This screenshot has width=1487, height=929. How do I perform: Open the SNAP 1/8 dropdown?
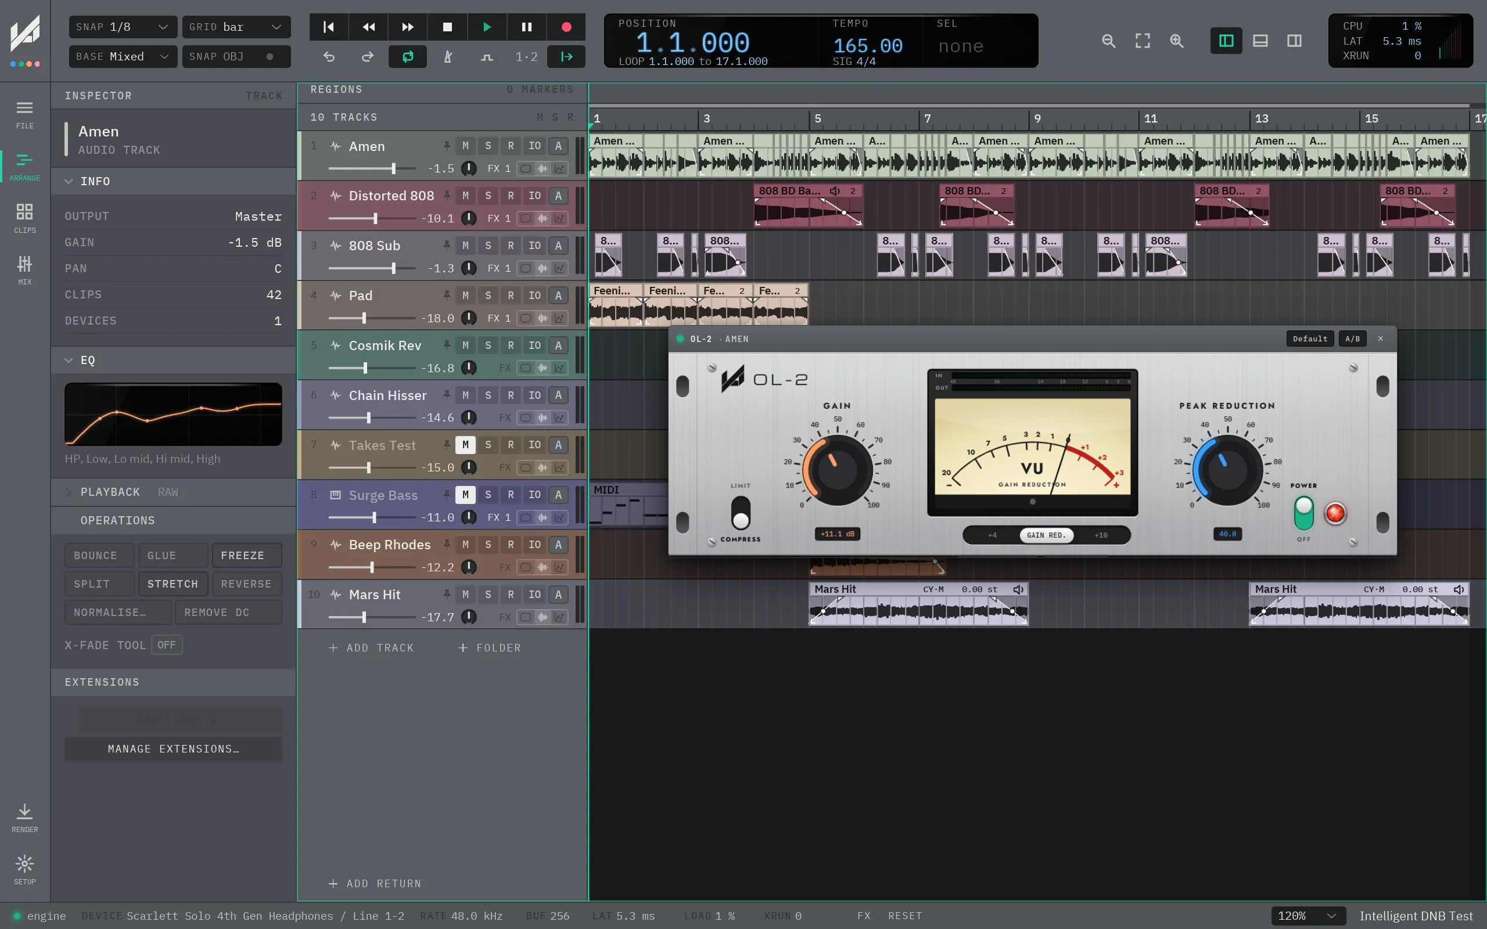coord(123,27)
